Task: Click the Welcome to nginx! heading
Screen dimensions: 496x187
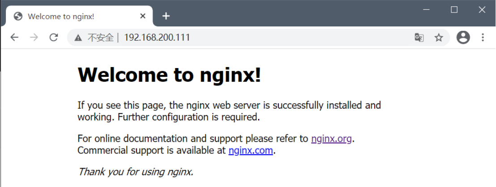Action: click(x=170, y=75)
